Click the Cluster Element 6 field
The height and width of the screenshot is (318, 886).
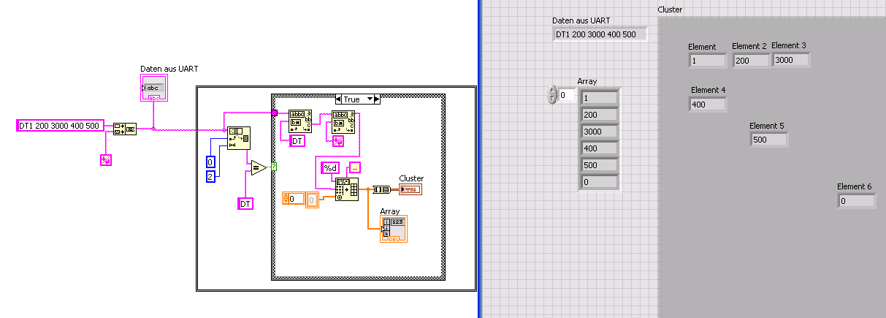tap(856, 200)
